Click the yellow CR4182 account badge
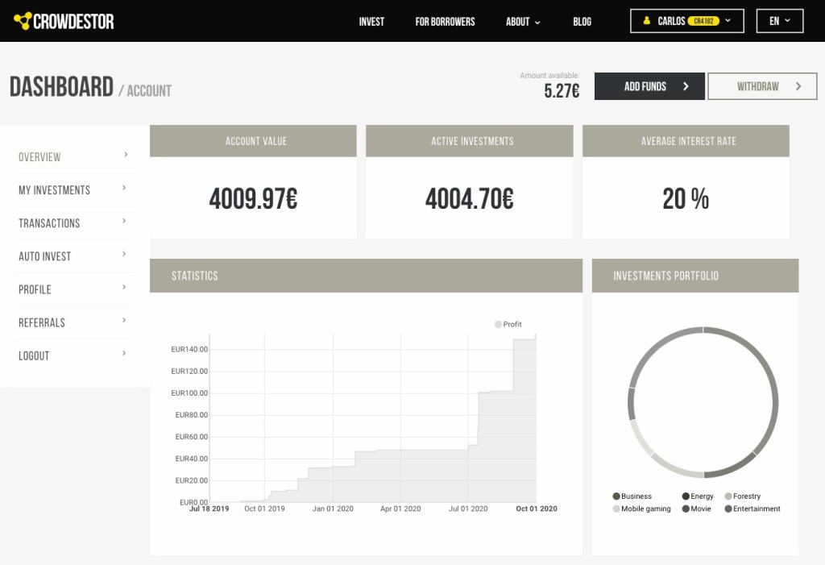 pyautogui.click(x=703, y=21)
